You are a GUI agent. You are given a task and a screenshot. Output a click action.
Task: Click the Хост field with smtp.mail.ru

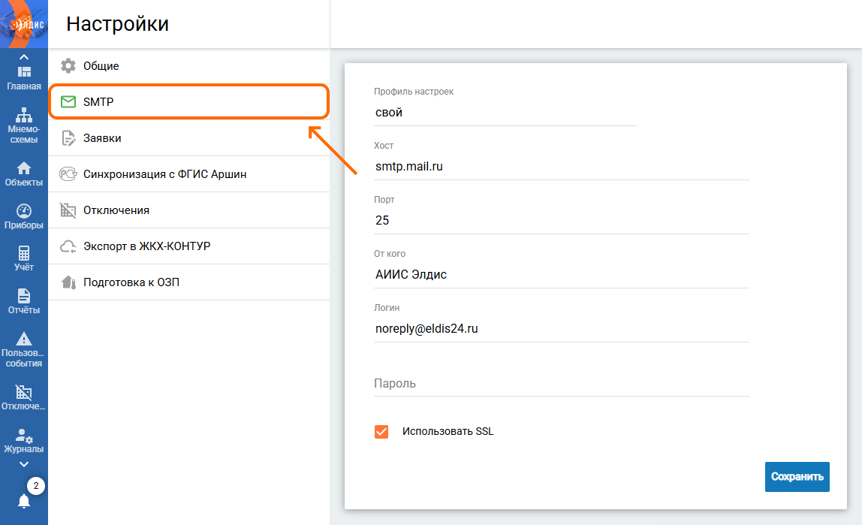point(562,166)
